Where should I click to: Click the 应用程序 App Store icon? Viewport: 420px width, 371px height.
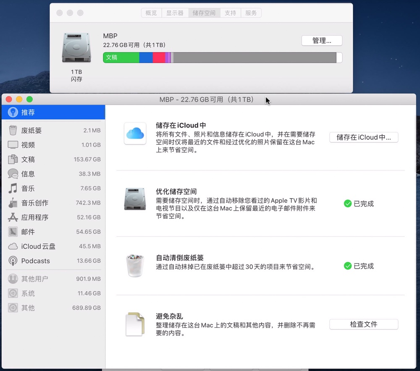[x=13, y=217]
